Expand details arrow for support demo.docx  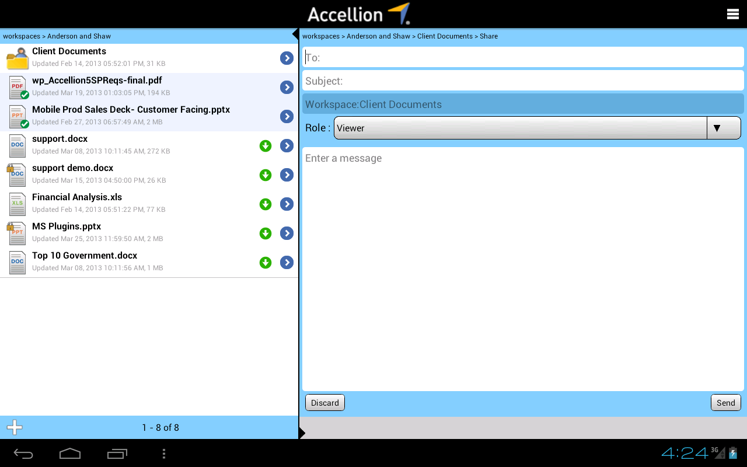[x=287, y=175]
